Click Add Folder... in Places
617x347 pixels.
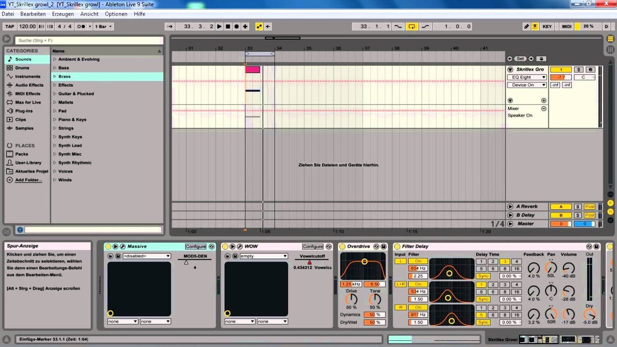28,180
